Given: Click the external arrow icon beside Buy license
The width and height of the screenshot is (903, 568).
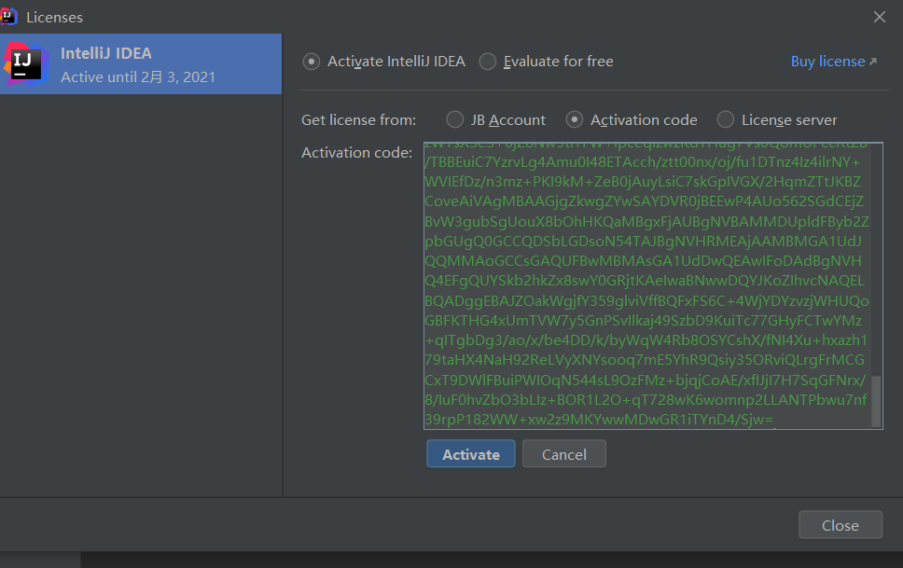Looking at the screenshot, I should 873,62.
